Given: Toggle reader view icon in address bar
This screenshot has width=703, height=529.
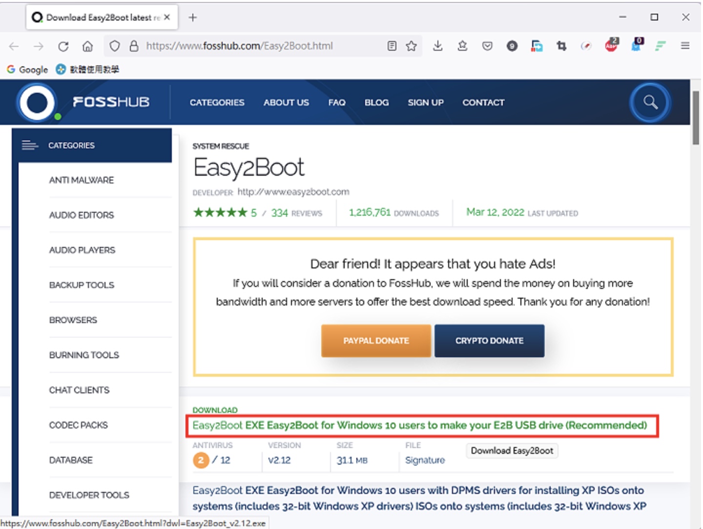Looking at the screenshot, I should 392,46.
